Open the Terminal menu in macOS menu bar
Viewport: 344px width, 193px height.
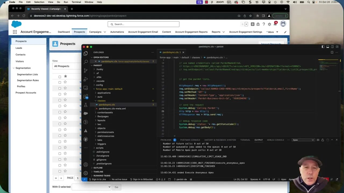click(x=76, y=2)
